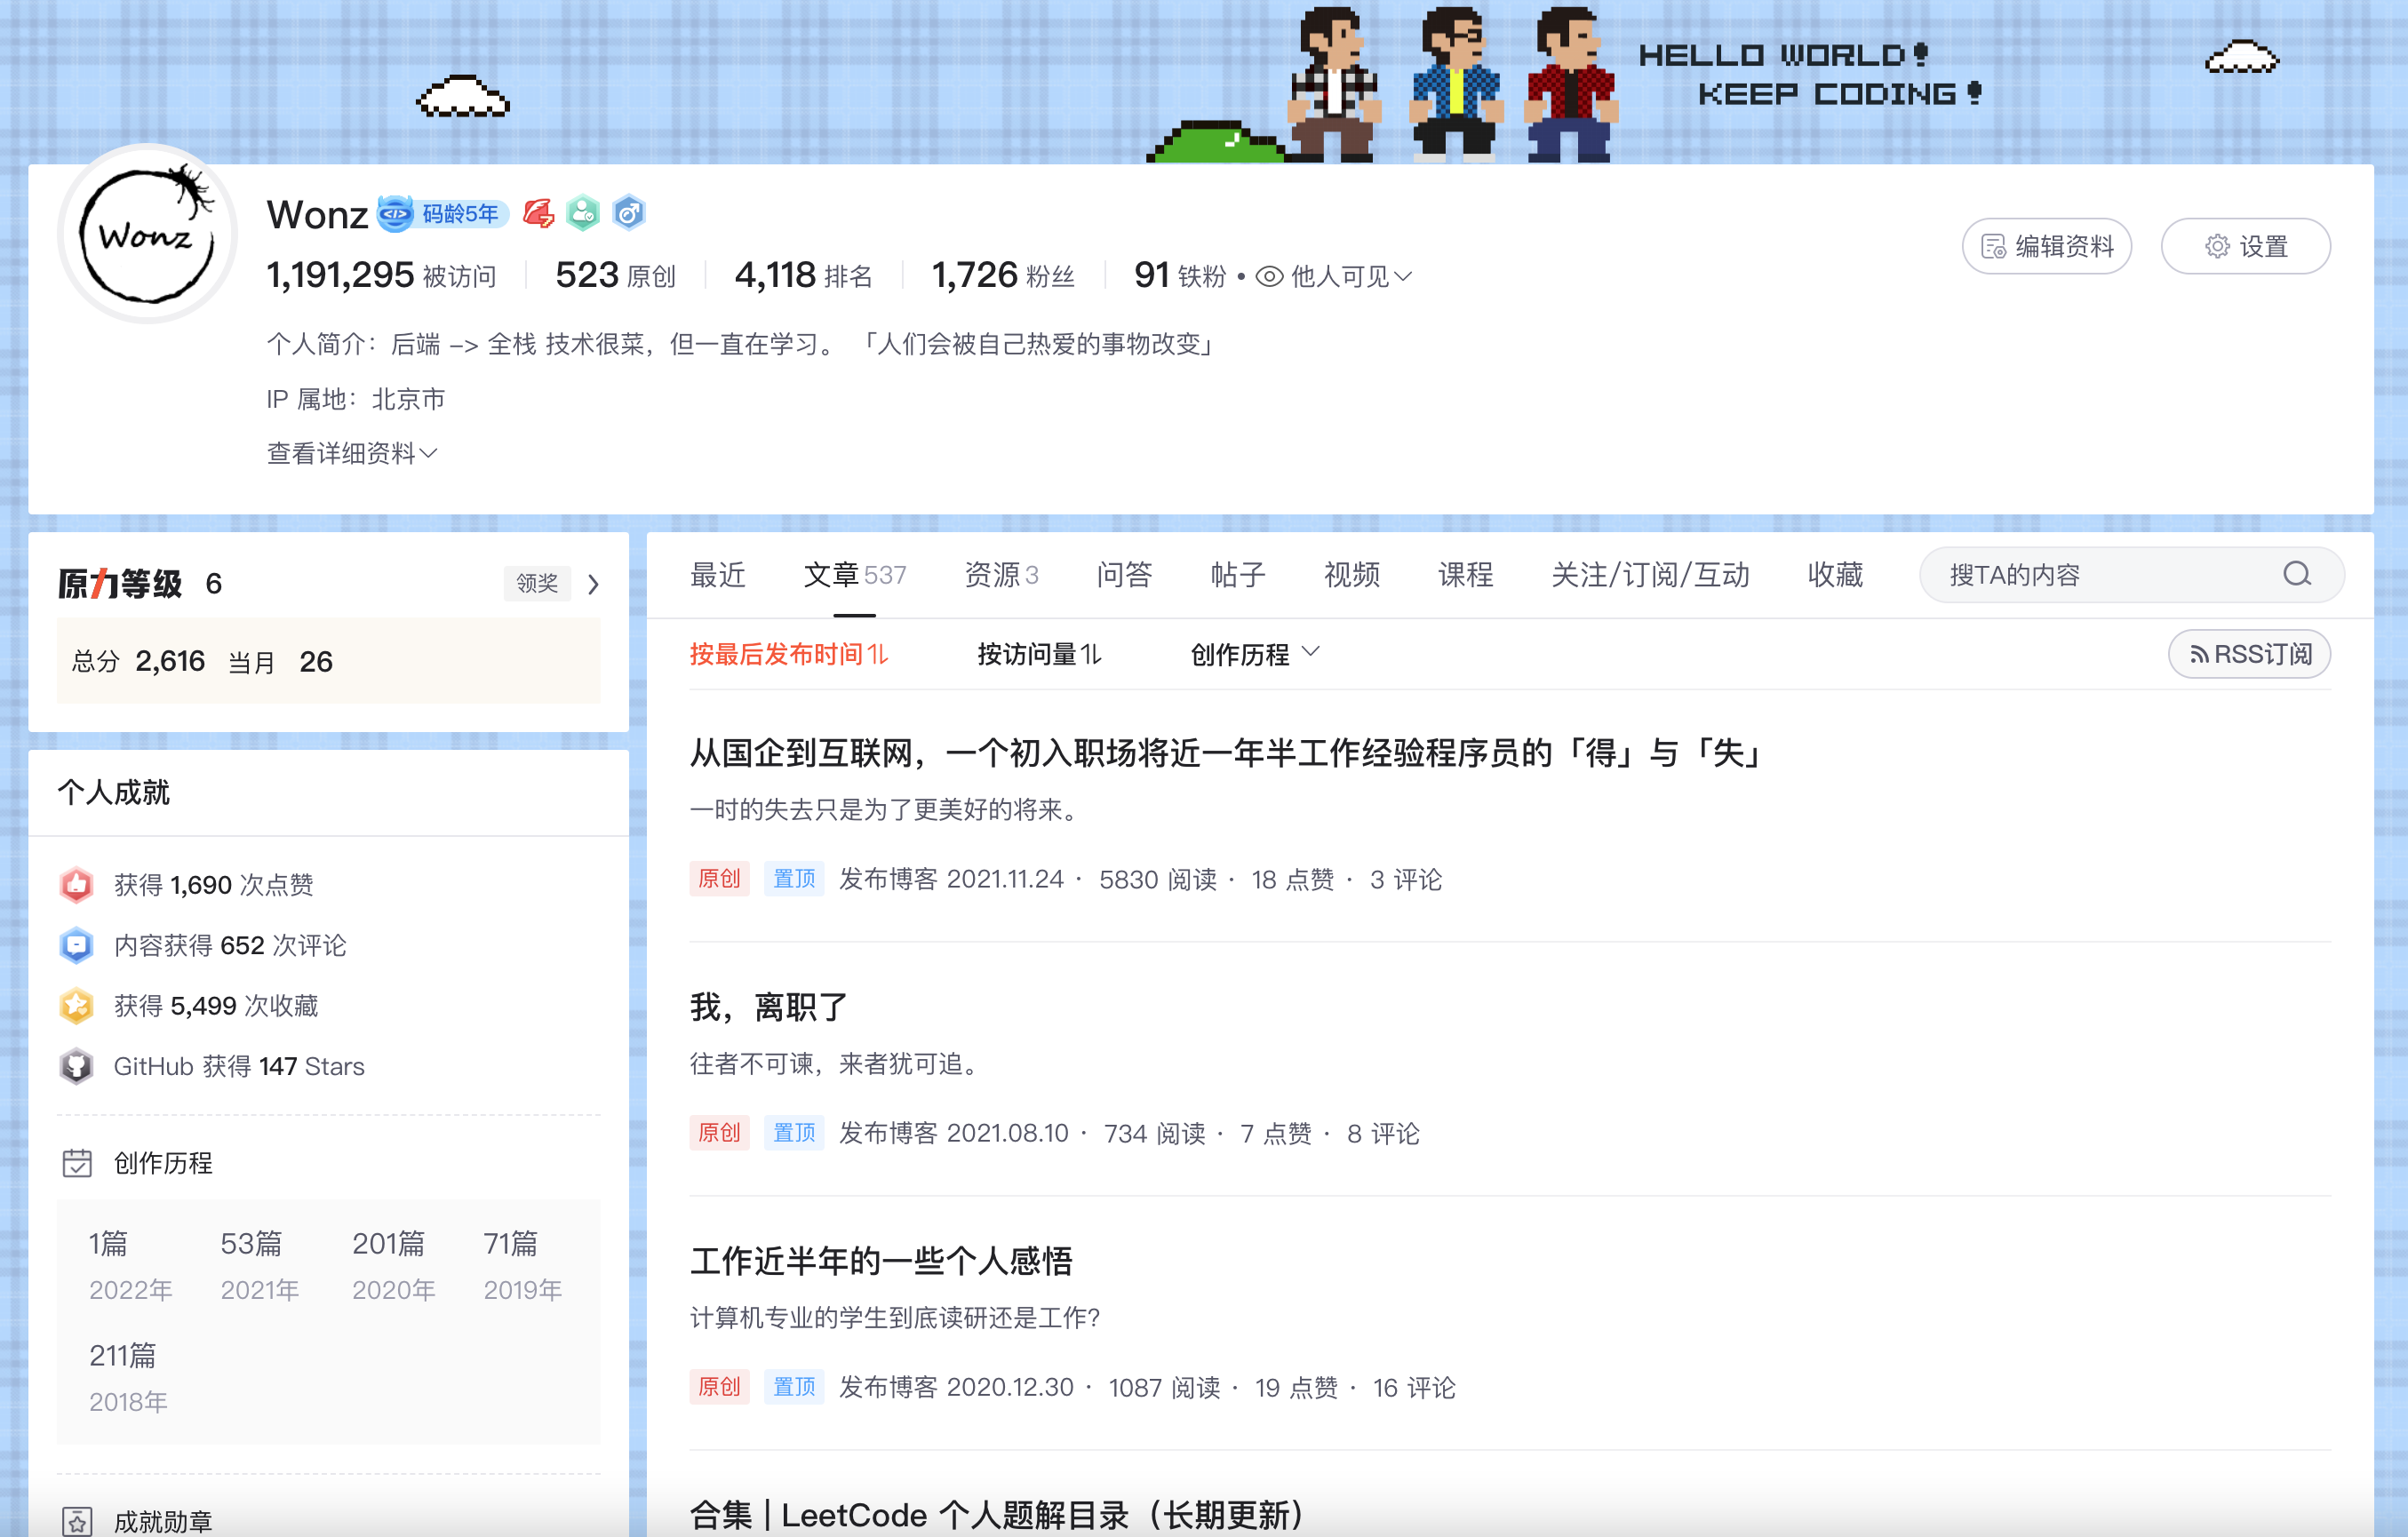Click the green user badge icon
This screenshot has width=2408, height=1537.
[583, 213]
